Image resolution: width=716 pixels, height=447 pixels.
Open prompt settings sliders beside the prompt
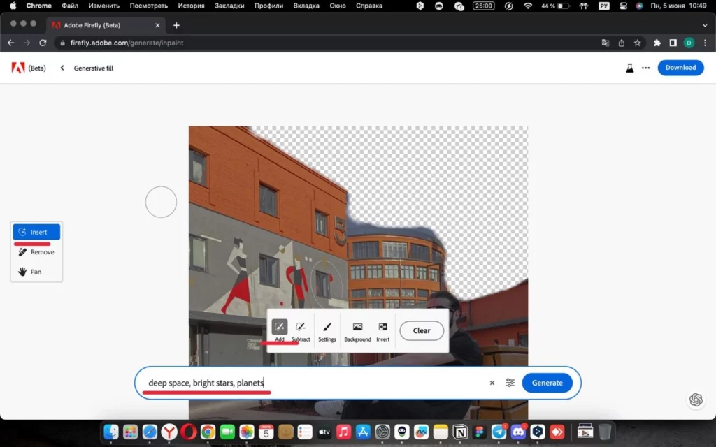coord(510,383)
